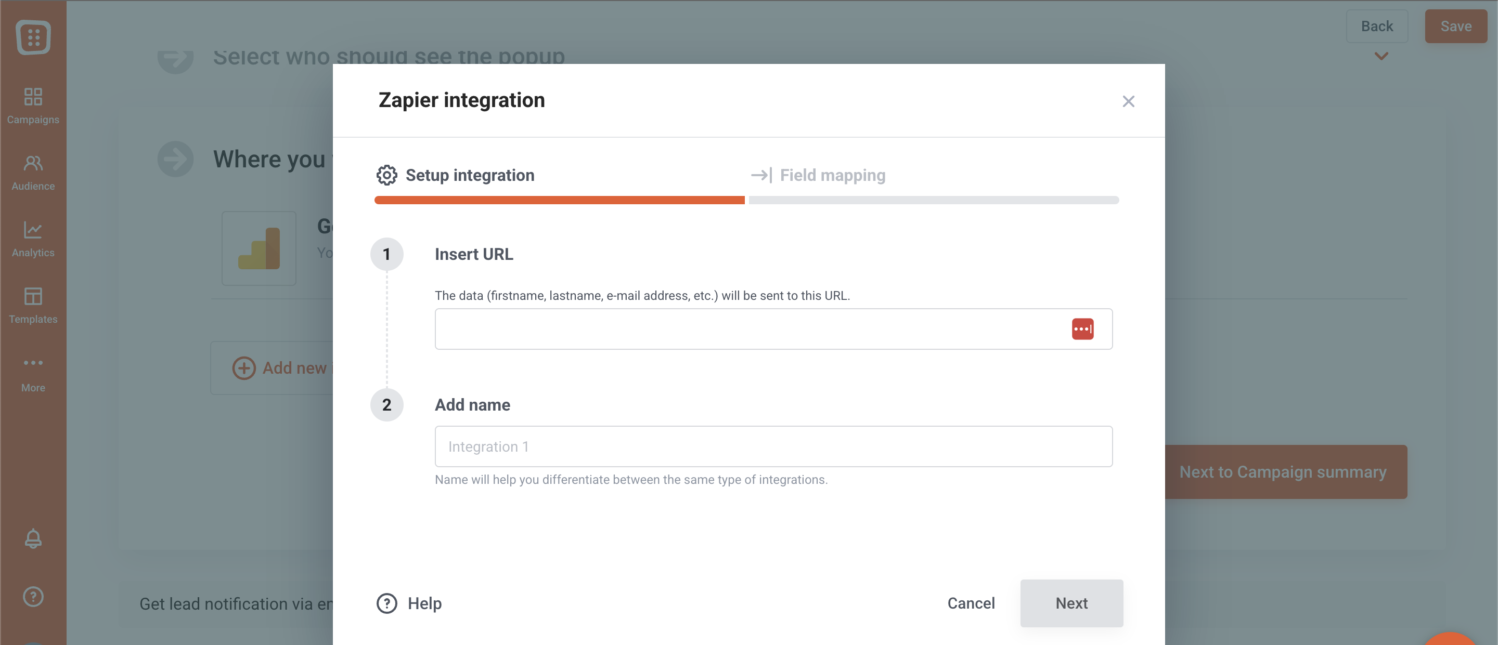The image size is (1498, 645).
Task: Focus the Integration 1 name field
Action: 773,446
